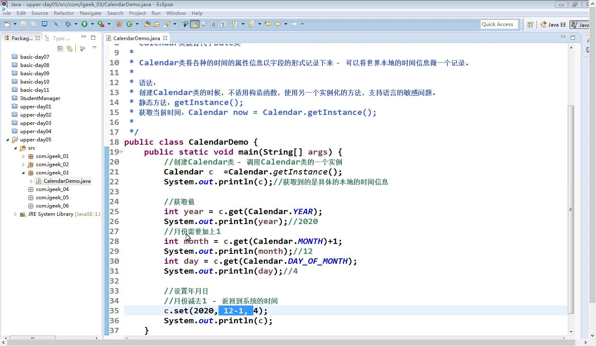The width and height of the screenshot is (596, 346).
Task: Collapse All in Package Explorer
Action: pos(60,48)
